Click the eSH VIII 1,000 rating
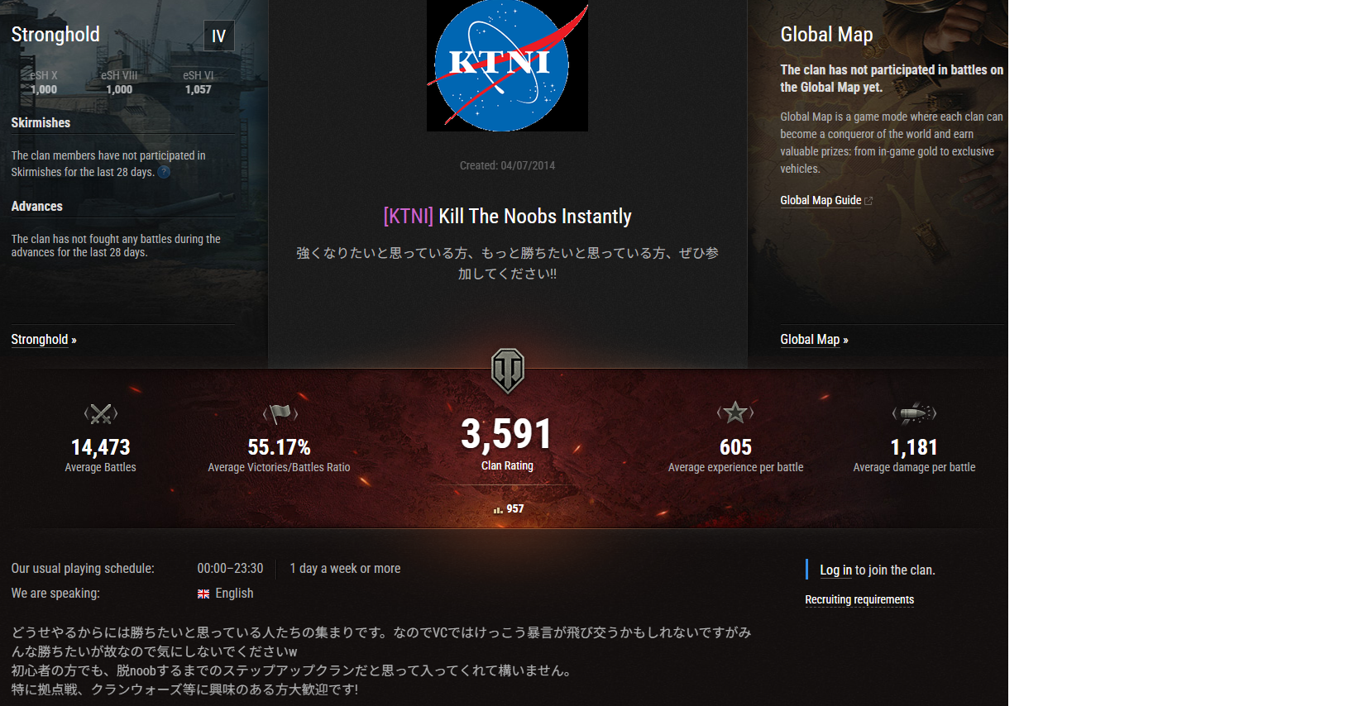 click(x=119, y=83)
